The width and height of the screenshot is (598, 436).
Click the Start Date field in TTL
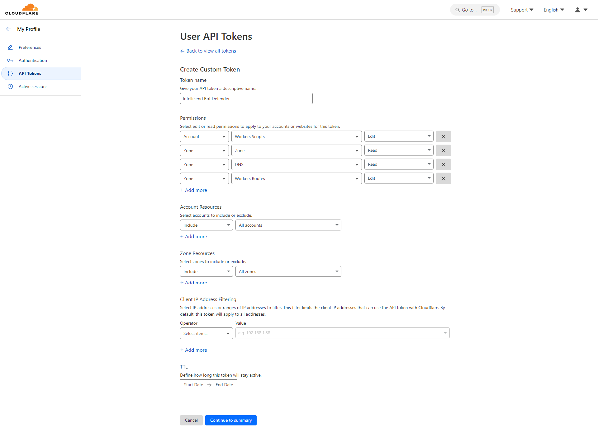193,385
